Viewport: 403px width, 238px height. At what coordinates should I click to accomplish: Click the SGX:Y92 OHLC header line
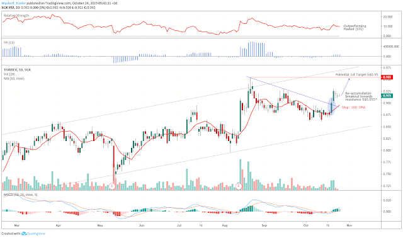[x=48, y=8]
